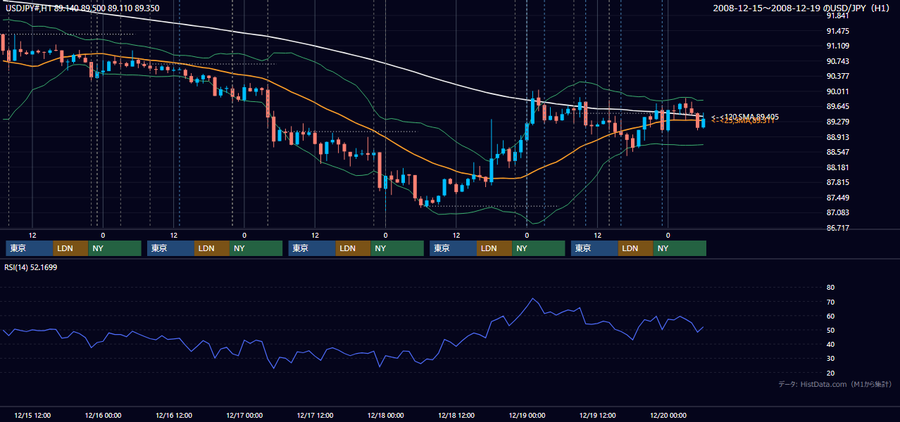Select the 12/20 00:00 time axis label
The height and width of the screenshot is (422, 900).
[x=668, y=415]
